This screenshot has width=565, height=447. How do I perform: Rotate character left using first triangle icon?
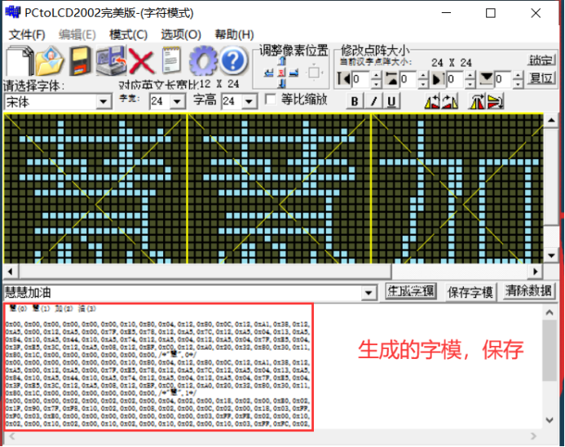point(432,101)
